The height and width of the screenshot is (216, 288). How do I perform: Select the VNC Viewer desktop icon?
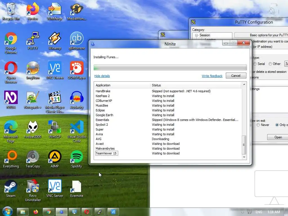pyautogui.click(x=55, y=70)
